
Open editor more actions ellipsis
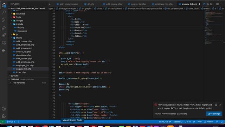click(221, 4)
